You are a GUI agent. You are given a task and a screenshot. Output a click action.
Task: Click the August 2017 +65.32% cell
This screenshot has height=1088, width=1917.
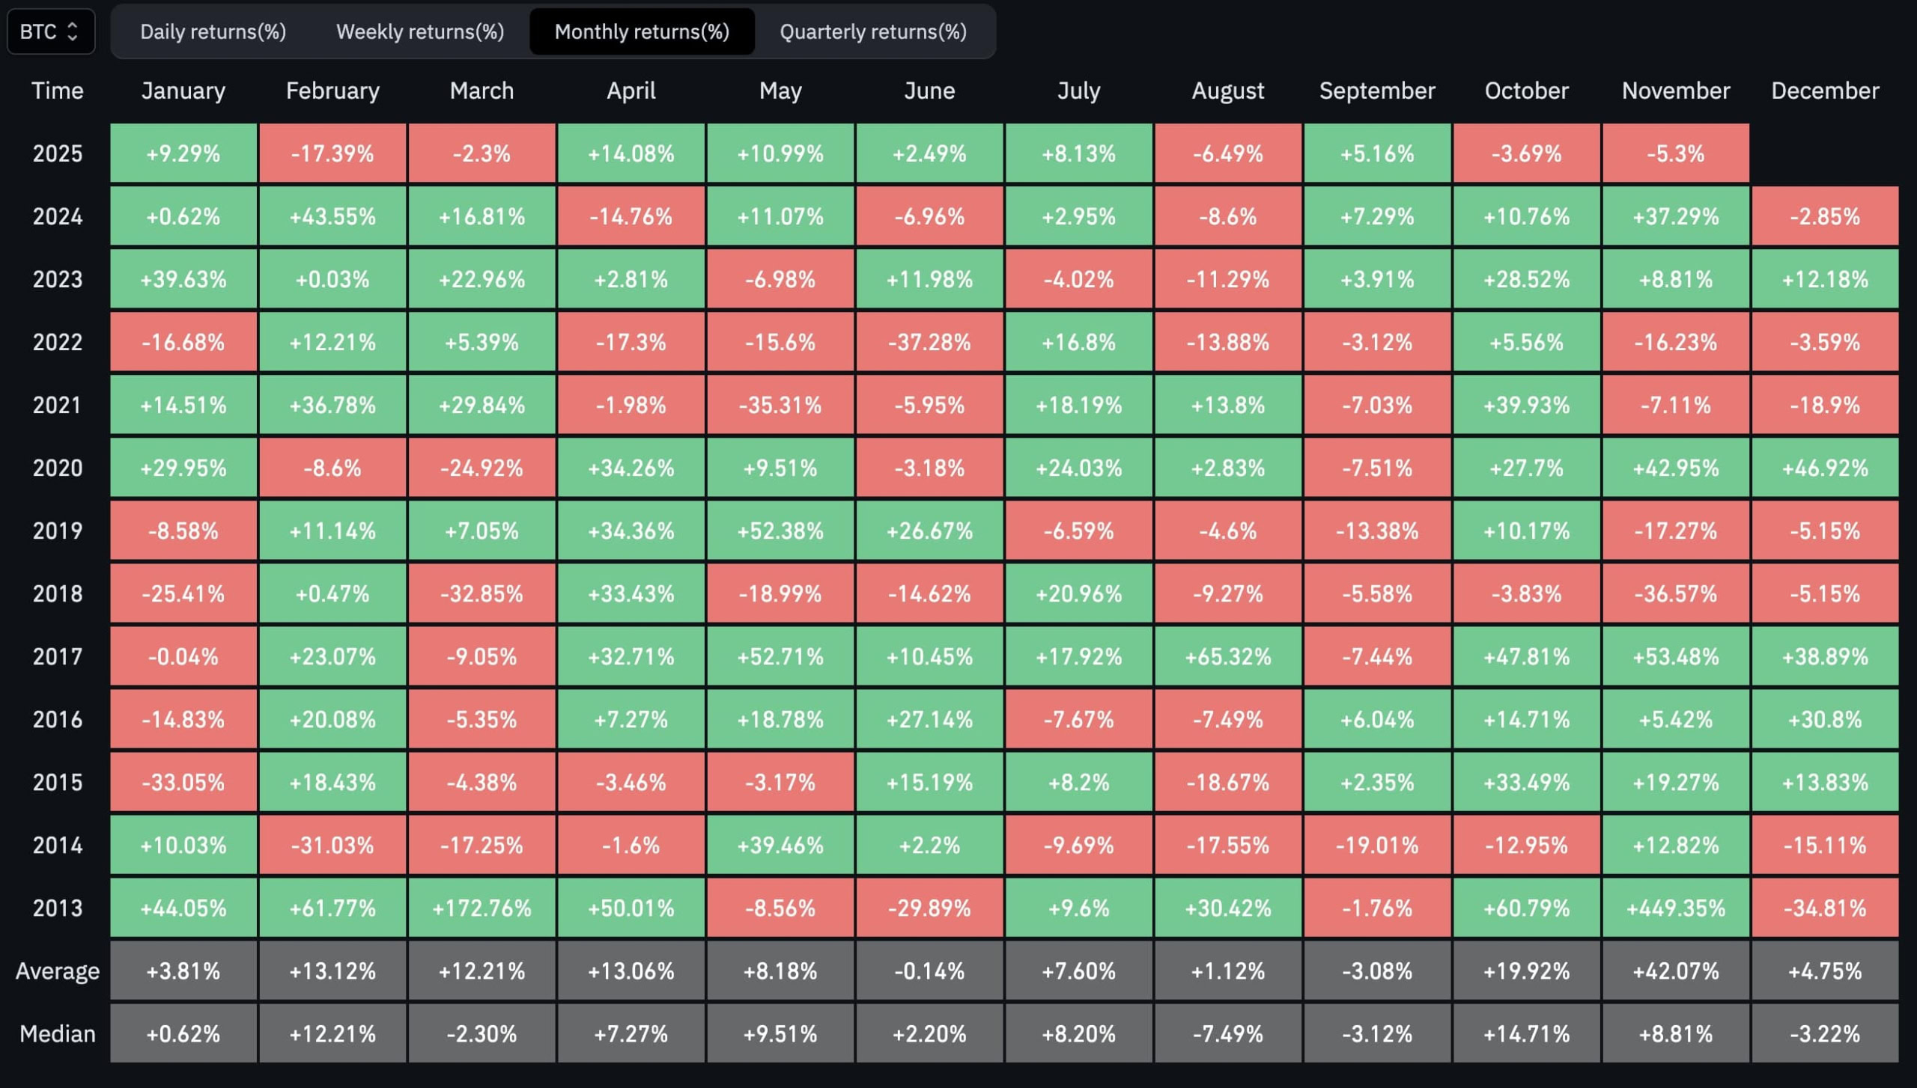tap(1227, 656)
